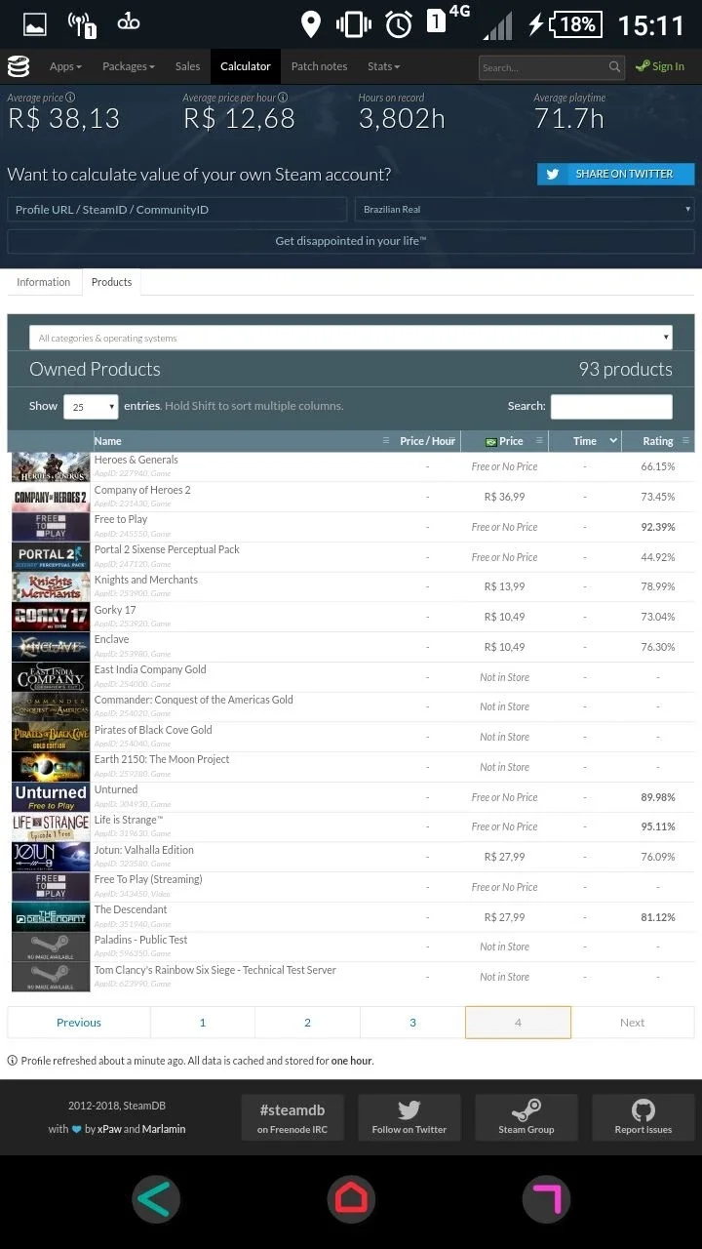Image resolution: width=702 pixels, height=1249 pixels.
Task: Sort table by Price column header
Action: (504, 441)
